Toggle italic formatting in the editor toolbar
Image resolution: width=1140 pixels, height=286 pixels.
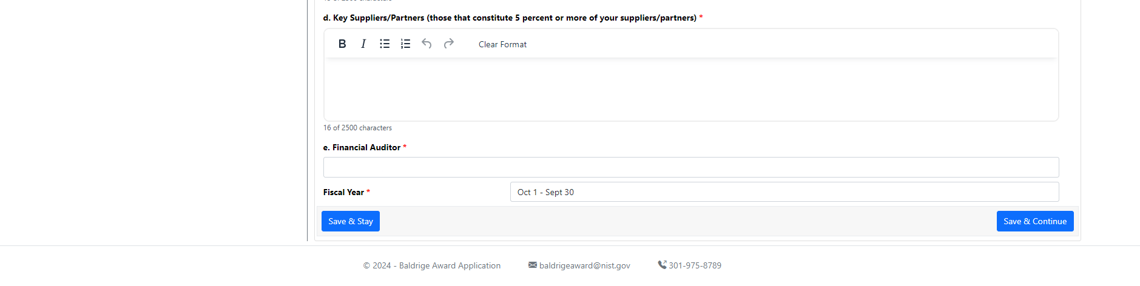click(363, 44)
